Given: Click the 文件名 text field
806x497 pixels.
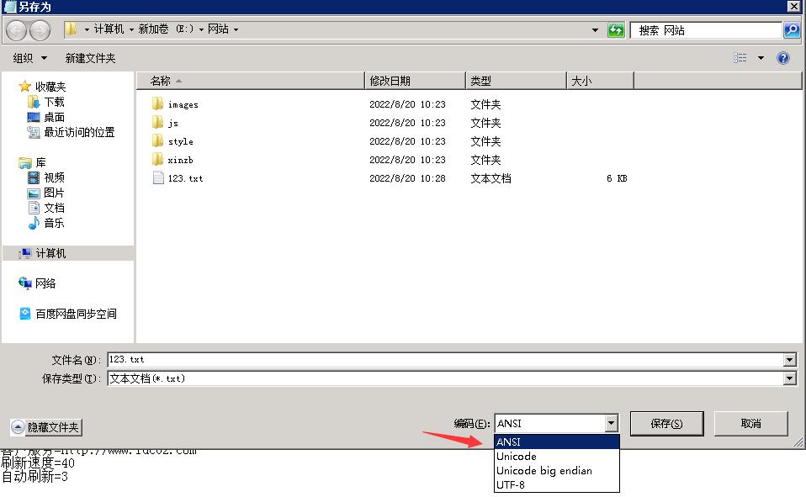Looking at the screenshot, I should coord(444,360).
